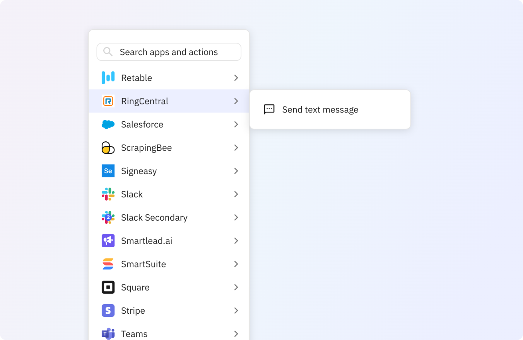Focus the Search apps and actions field
Screen dimensions: 523x340
[169, 52]
